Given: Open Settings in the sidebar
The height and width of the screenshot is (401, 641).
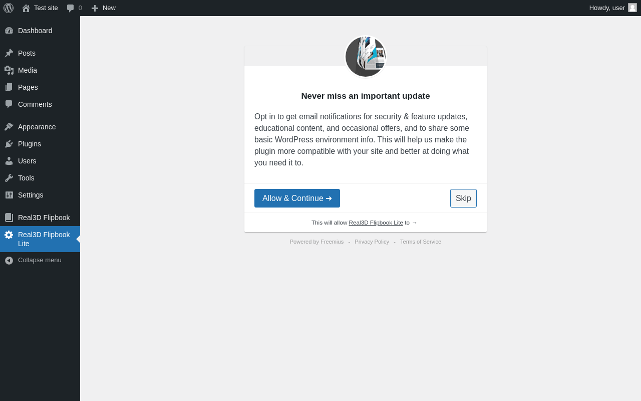Looking at the screenshot, I should (31, 195).
